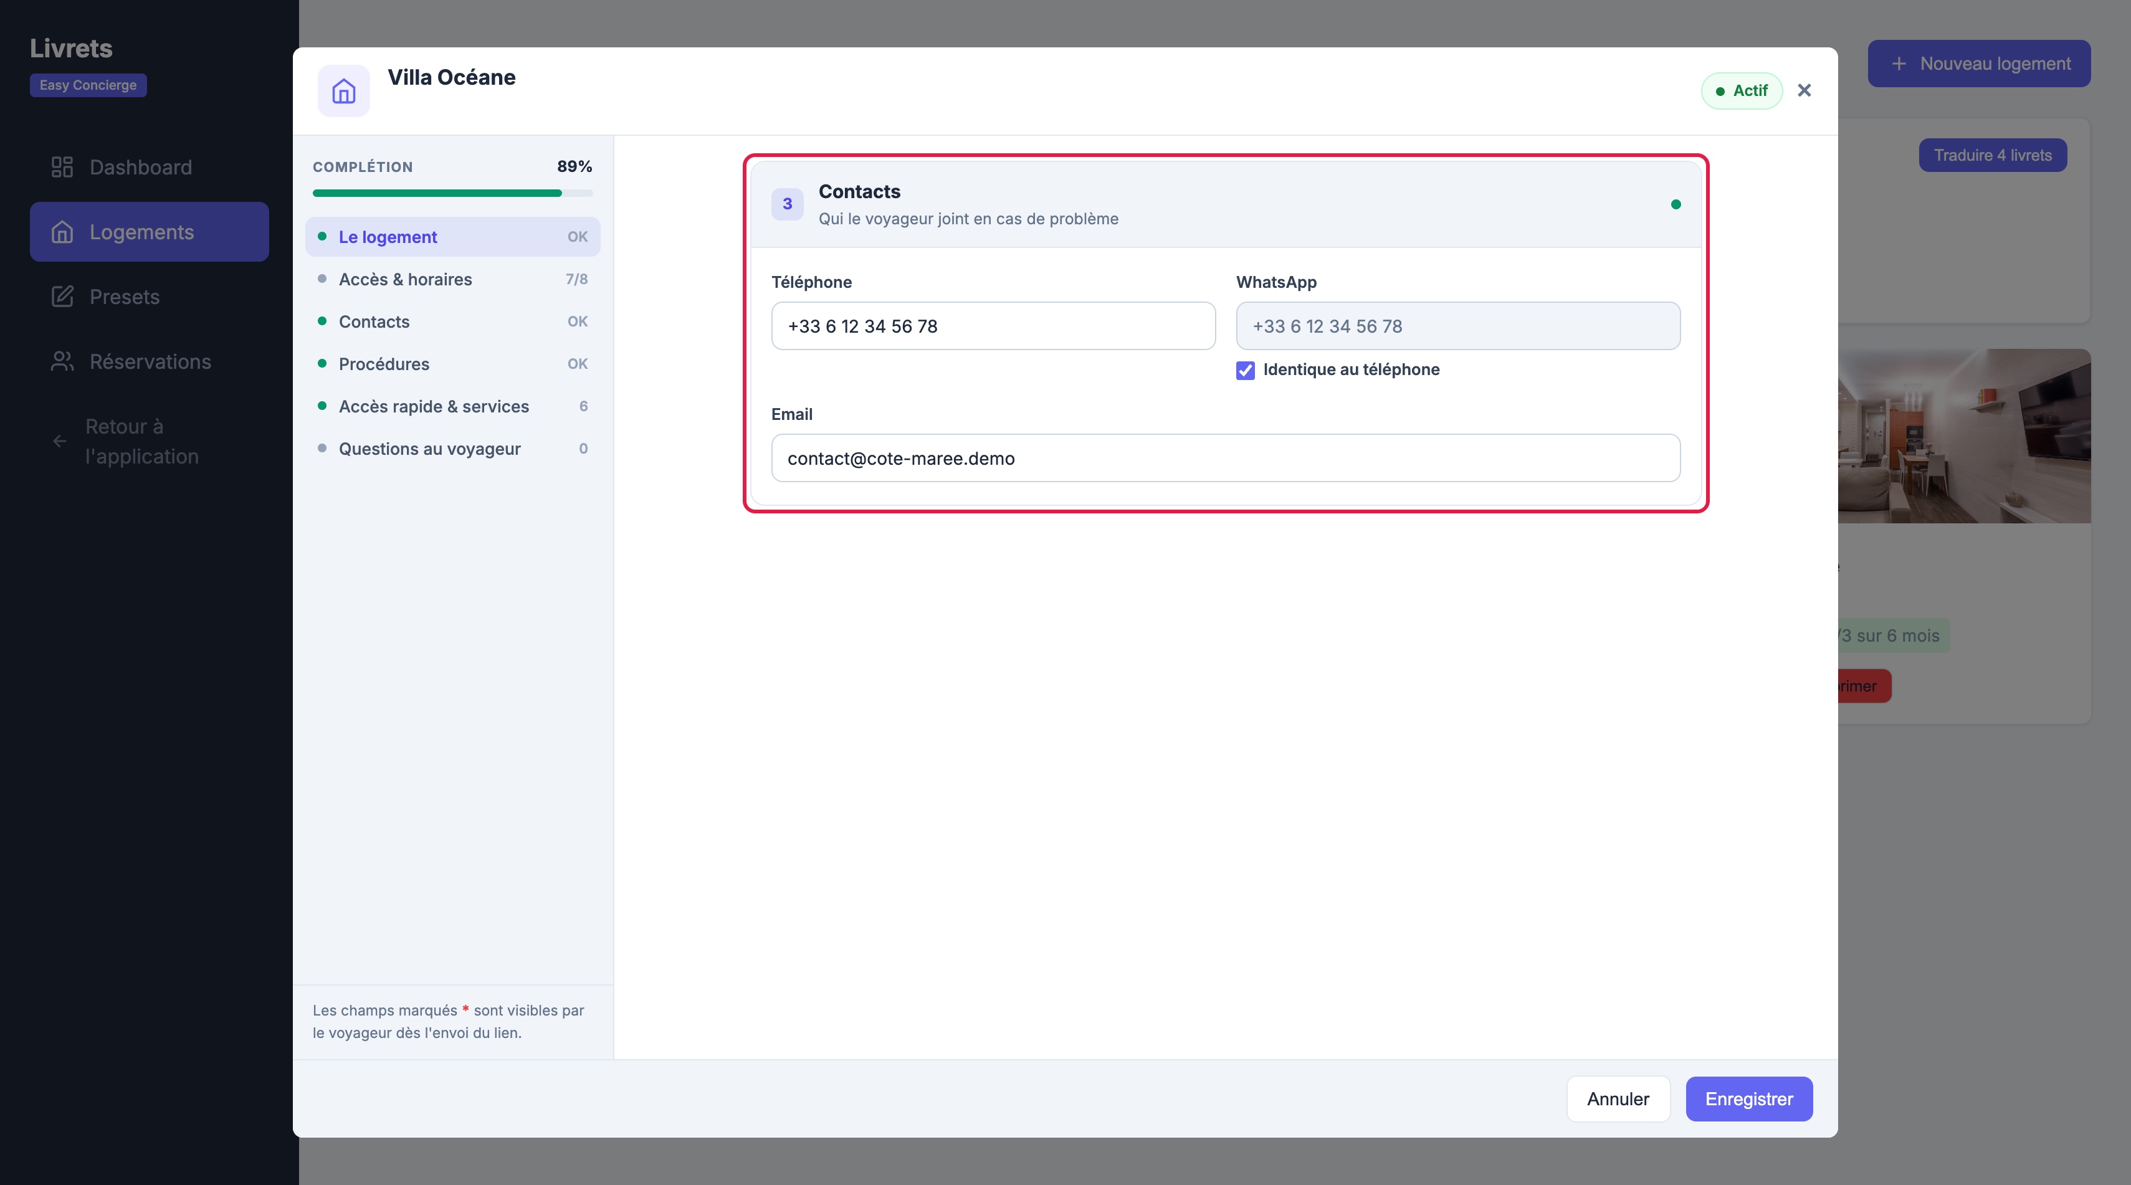Open the Contacts section in the left list
This screenshot has height=1185, width=2131.
pos(452,321)
